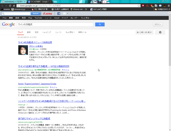The width and height of the screenshot is (171, 131).
Task: Click ドライブ in the black Google bar
Action: click(65, 18)
